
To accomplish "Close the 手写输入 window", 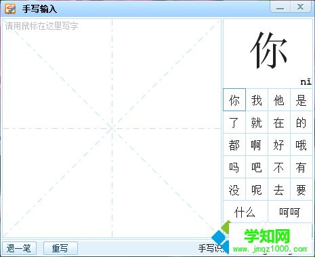I will 301,7.
